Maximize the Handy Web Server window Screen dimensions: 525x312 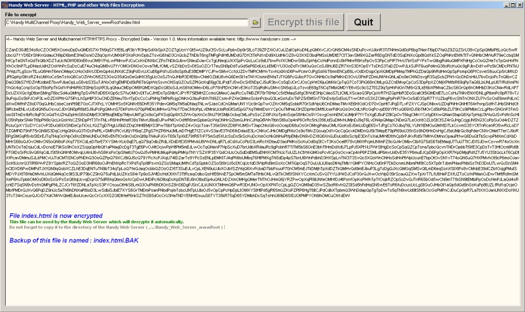[512, 5]
